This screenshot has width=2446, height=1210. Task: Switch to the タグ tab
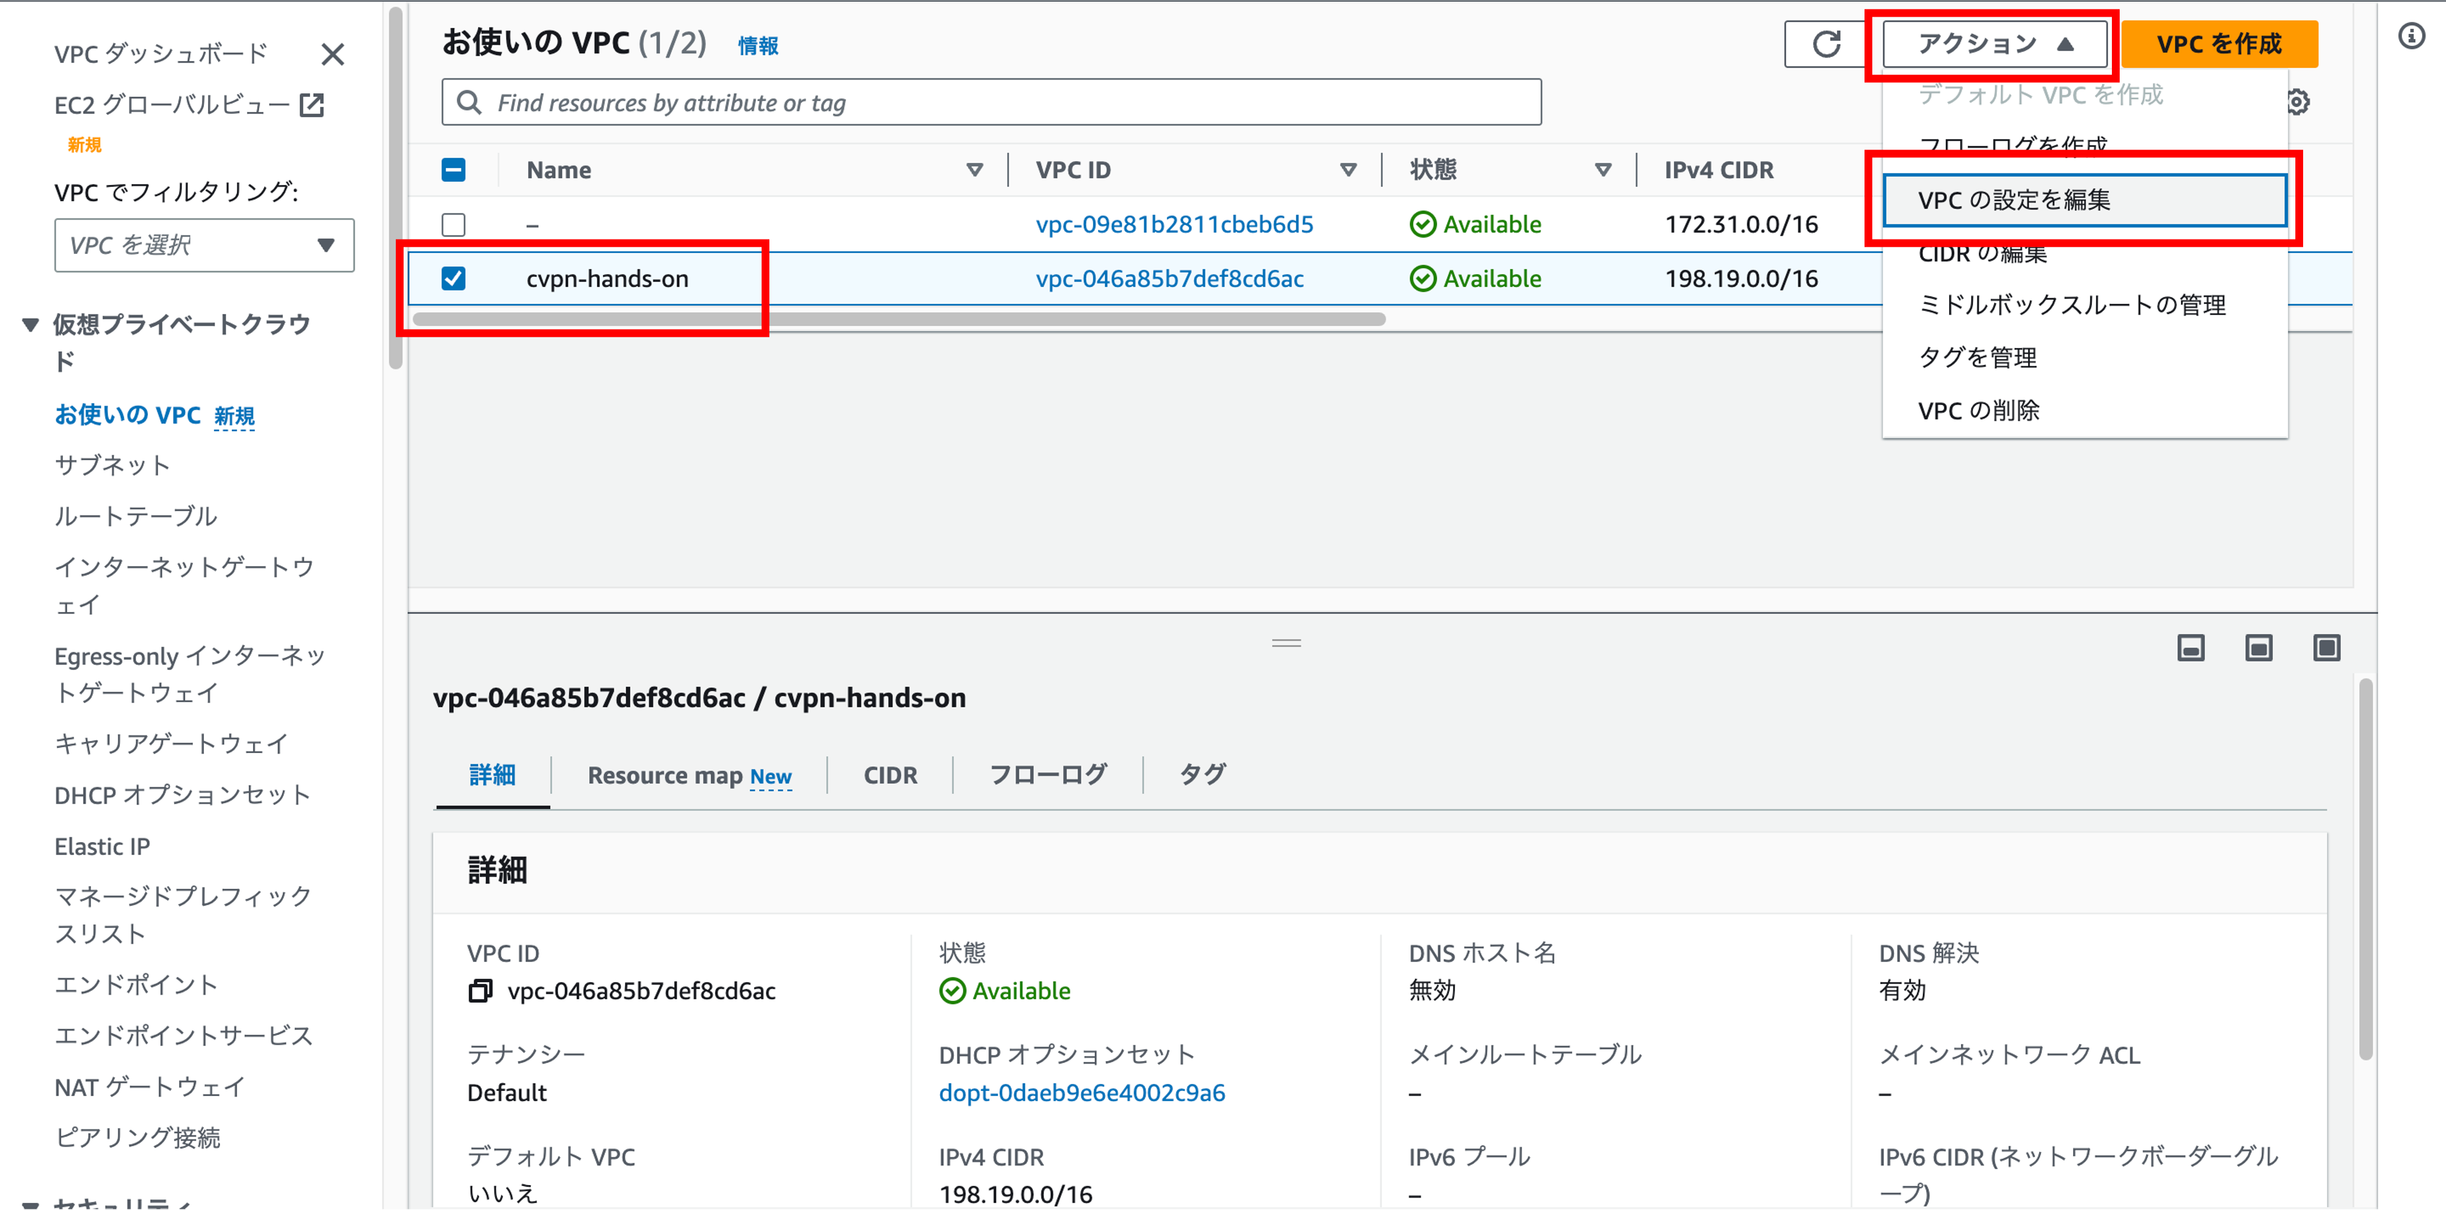[1203, 775]
